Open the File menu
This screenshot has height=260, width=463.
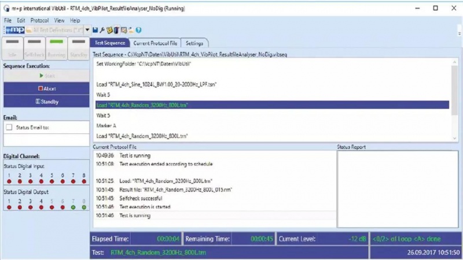tap(8, 20)
